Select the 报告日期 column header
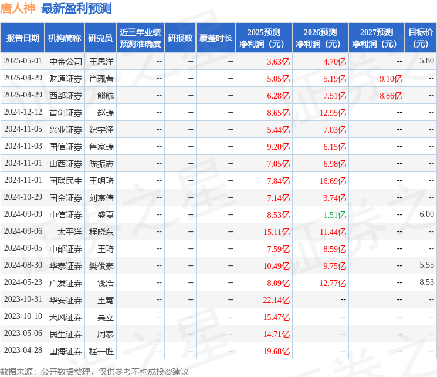The height and width of the screenshot is (377, 437). pyautogui.click(x=22, y=38)
